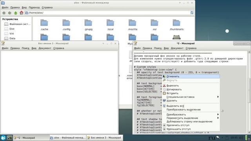Open Документ menu in Без имени 3 Mousepad
251x141 pixels.
point(45,48)
